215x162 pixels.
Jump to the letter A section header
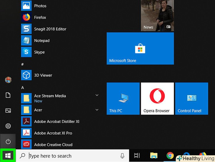tap(23, 88)
